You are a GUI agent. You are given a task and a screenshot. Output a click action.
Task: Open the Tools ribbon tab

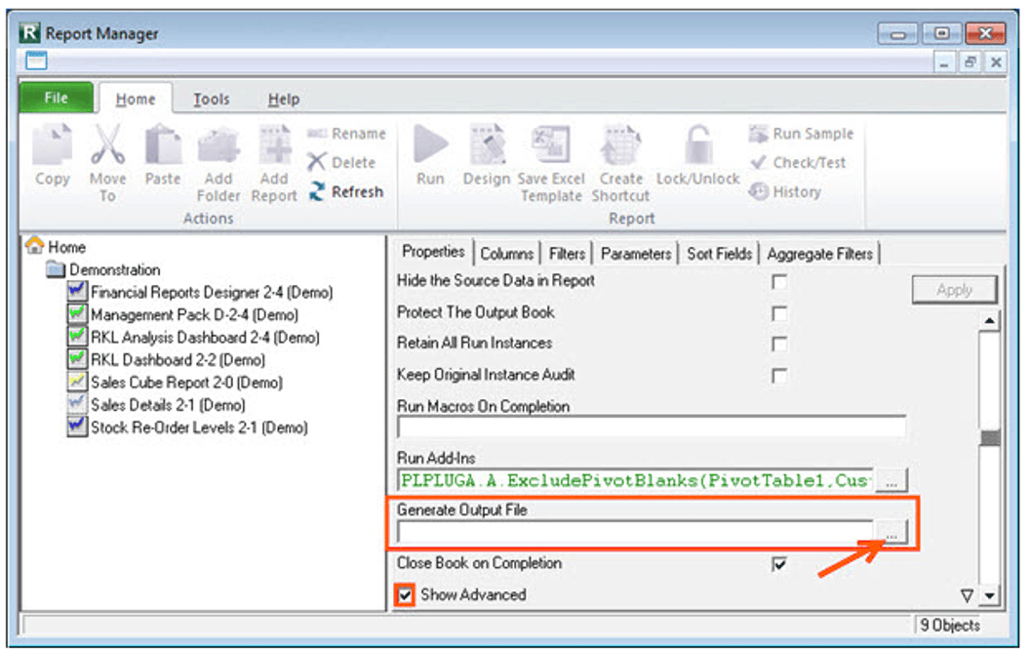pos(211,99)
